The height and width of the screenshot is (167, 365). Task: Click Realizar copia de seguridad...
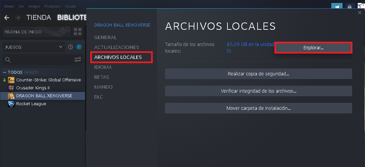click(259, 74)
